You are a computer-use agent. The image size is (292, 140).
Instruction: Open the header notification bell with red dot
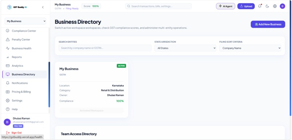tap(260, 6)
